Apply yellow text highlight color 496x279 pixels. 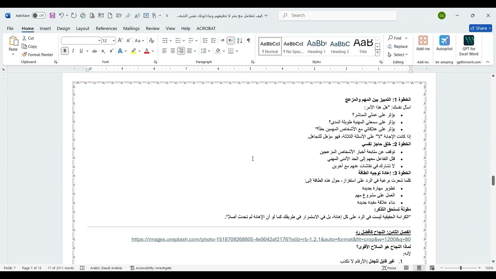(x=134, y=51)
